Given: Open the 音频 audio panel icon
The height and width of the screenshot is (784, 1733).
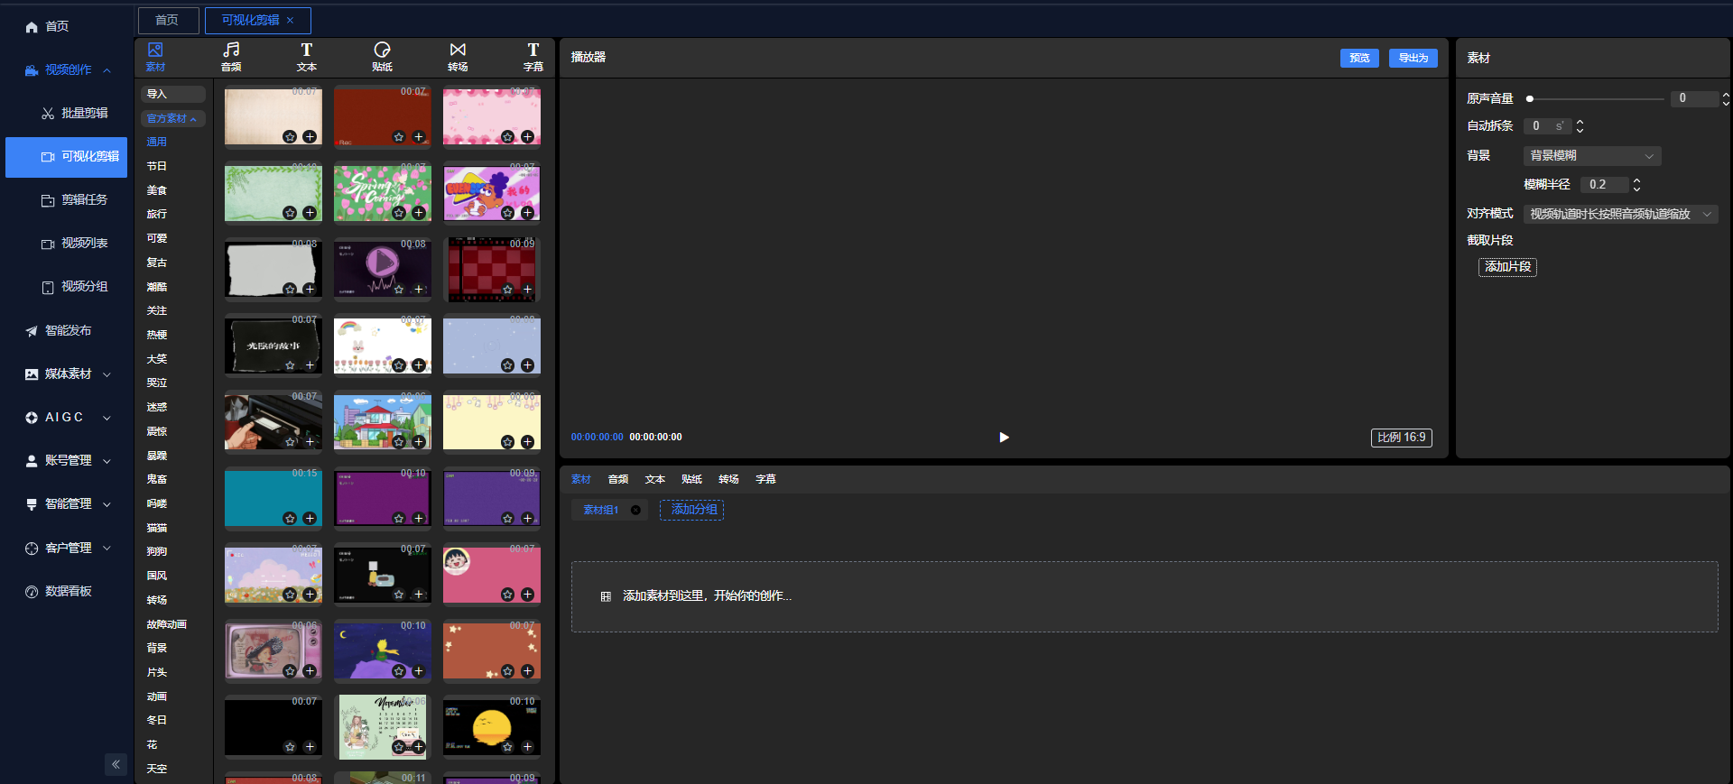Looking at the screenshot, I should [231, 56].
